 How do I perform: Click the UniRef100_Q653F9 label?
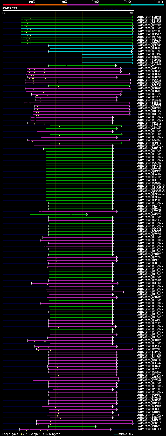(149, 106)
